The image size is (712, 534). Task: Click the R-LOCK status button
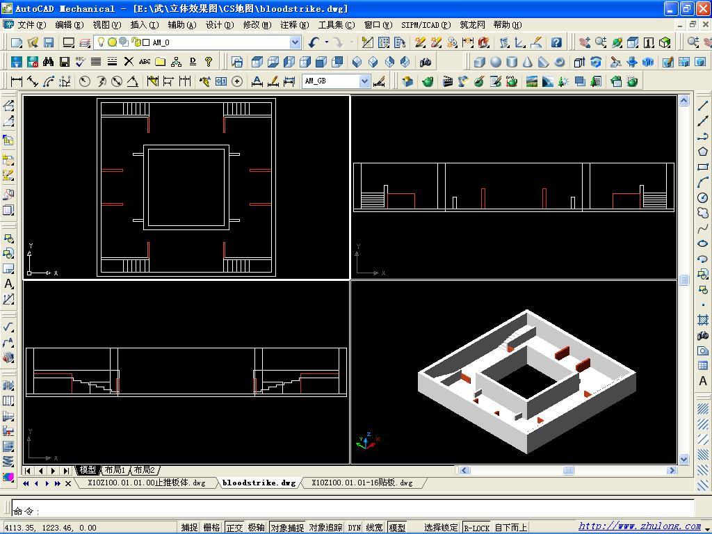pyautogui.click(x=477, y=527)
